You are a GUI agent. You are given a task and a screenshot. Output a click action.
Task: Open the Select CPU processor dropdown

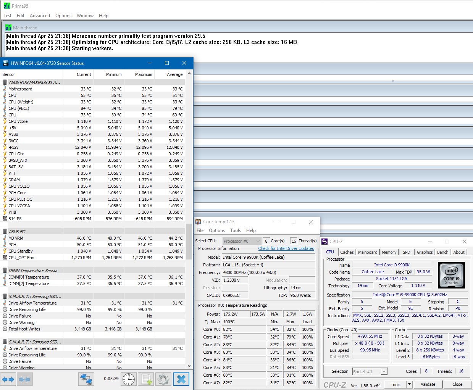click(x=242, y=240)
